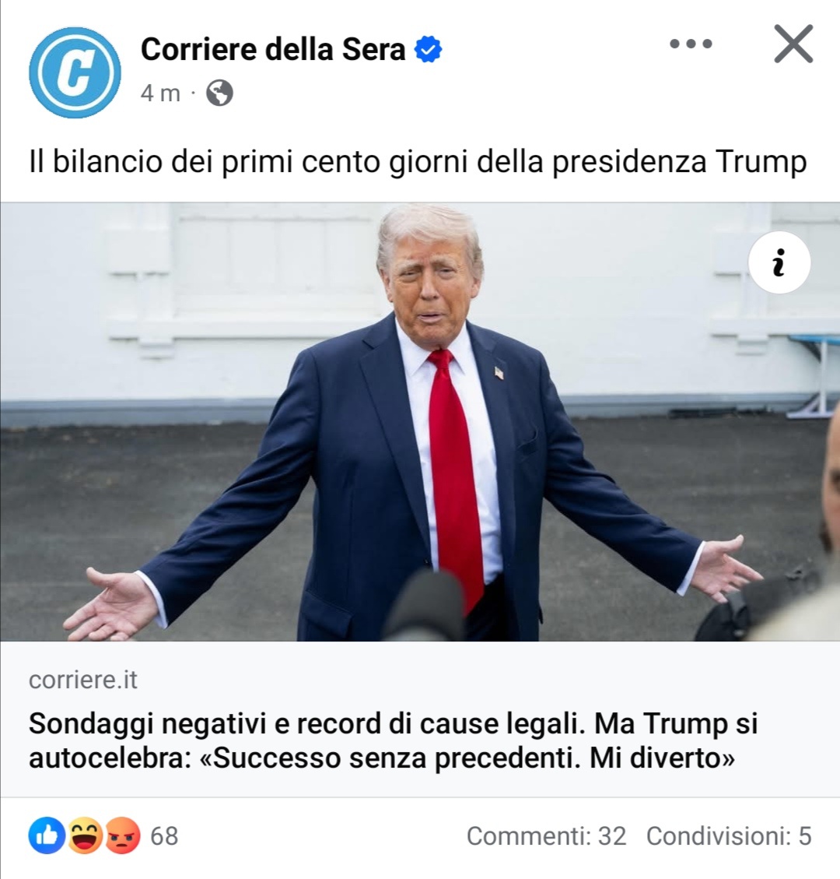The image size is (840, 879).
Task: View Condivisioni: 5 shares list
Action: click(x=729, y=836)
